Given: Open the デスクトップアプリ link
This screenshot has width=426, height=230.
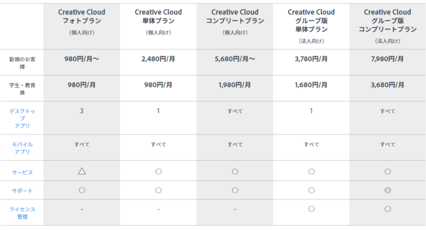Looking at the screenshot, I should pos(21,118).
